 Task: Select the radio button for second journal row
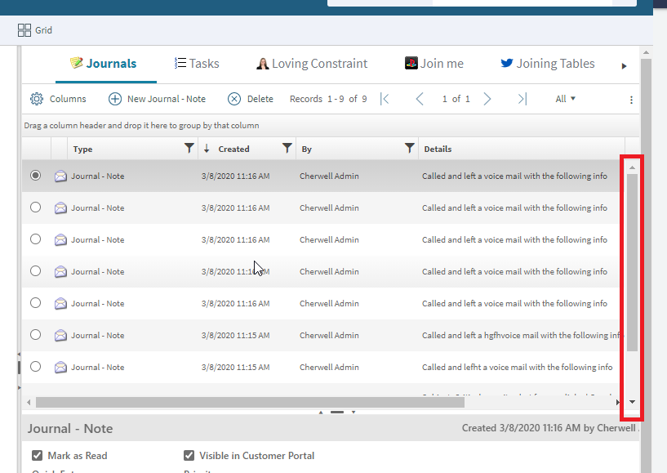pos(35,207)
